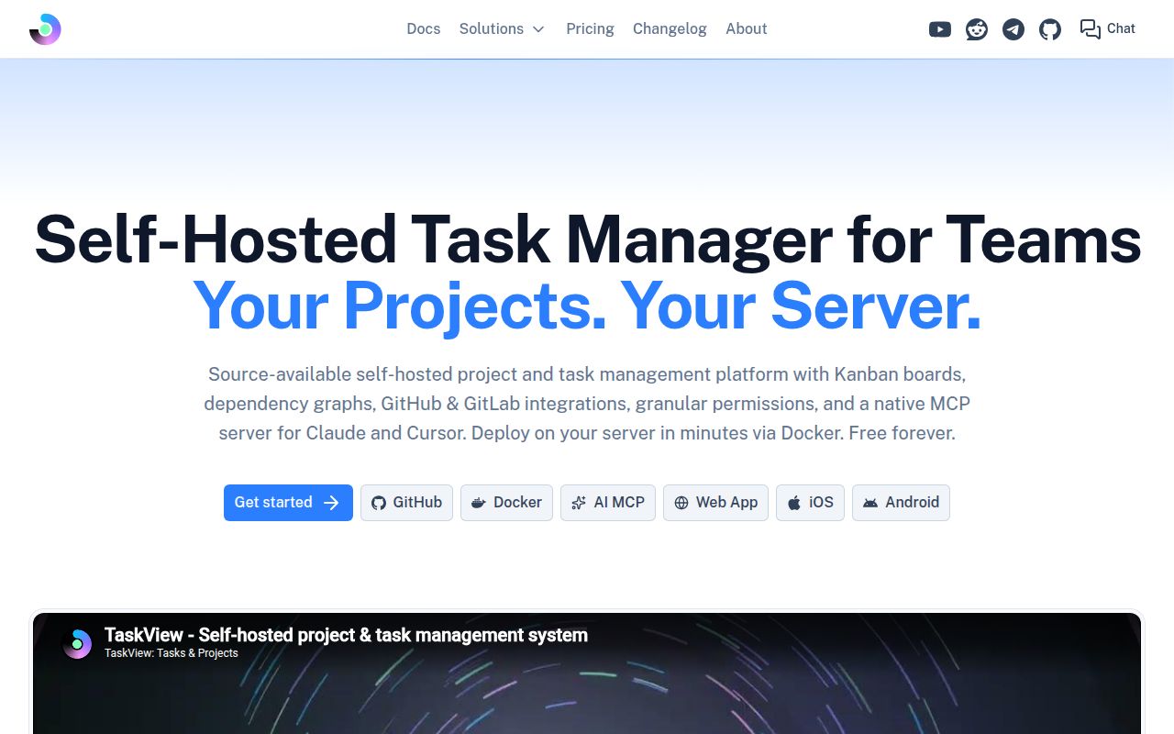This screenshot has width=1174, height=734.
Task: Open the Docs menu item
Action: [x=424, y=28]
